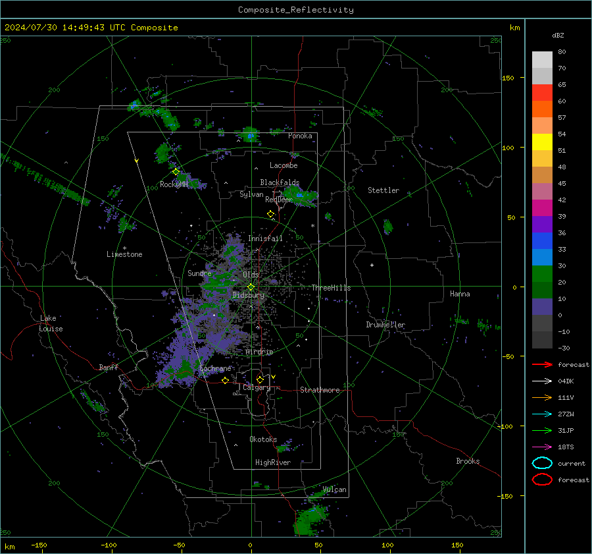Screen dimensions: 592x554
Task: Click the Limestone label
Action: pyautogui.click(x=124, y=254)
